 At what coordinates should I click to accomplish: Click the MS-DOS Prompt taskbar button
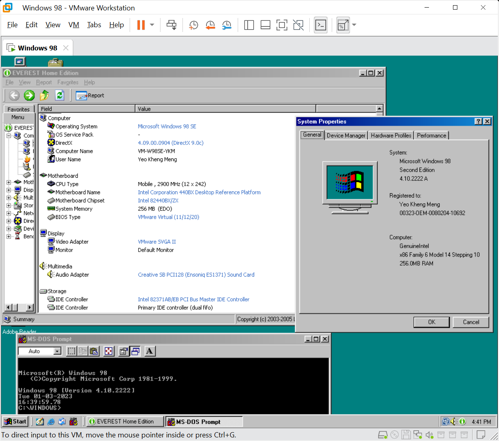click(204, 421)
